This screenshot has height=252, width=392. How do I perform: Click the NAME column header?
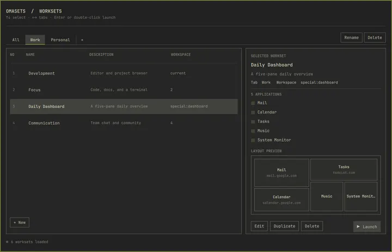(30, 55)
